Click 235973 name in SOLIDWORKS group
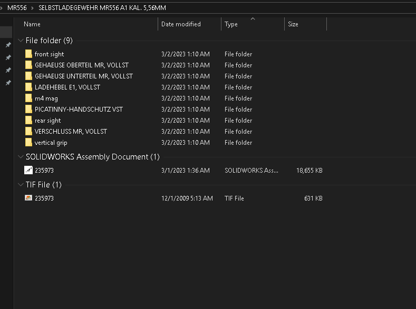Screen dimensions: 416x309 44,171
